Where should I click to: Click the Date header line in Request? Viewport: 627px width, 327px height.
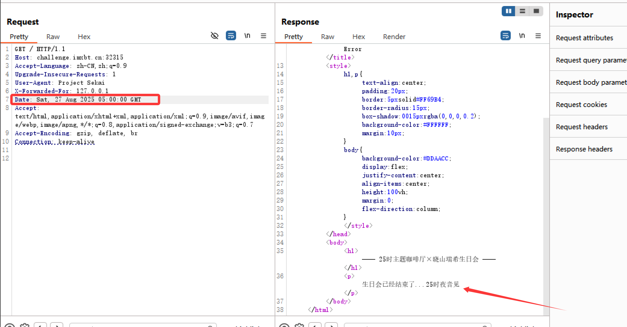78,99
